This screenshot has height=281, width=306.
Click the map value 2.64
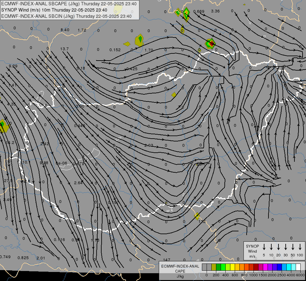tap(78, 183)
